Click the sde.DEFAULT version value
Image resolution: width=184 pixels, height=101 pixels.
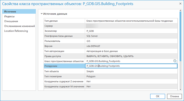[x=93, y=46]
